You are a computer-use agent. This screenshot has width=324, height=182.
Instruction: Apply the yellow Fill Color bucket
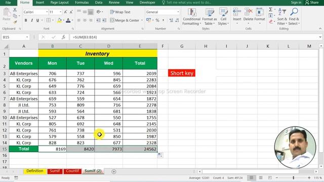[60, 20]
